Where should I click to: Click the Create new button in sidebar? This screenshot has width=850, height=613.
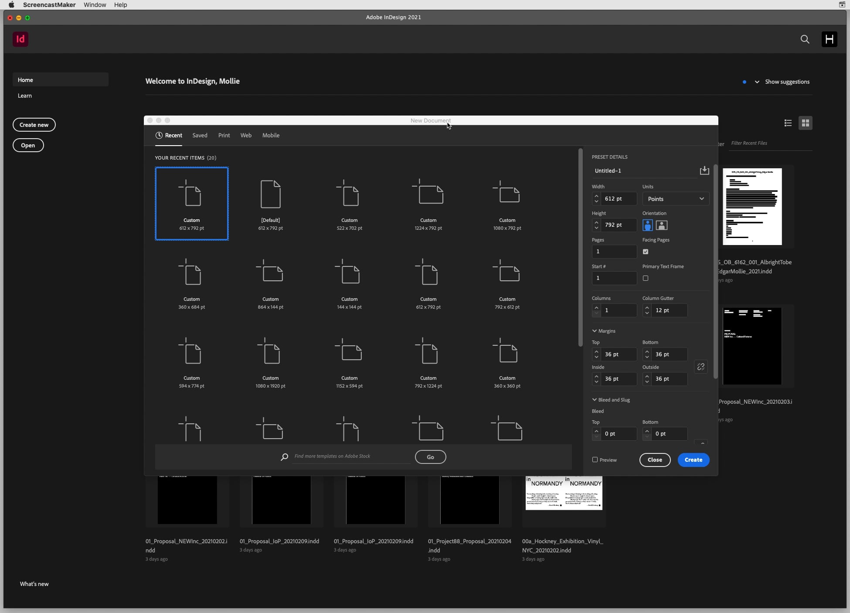point(34,125)
